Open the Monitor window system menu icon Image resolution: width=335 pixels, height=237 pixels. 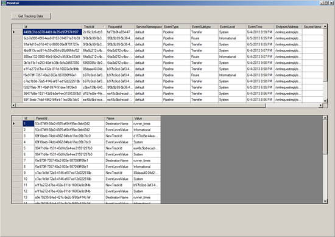point(4,3)
